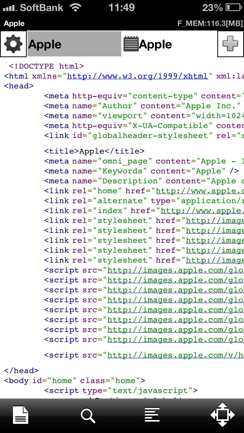Open the rel="index" www.apple href link
The width and height of the screenshot is (244, 433).
click(202, 211)
